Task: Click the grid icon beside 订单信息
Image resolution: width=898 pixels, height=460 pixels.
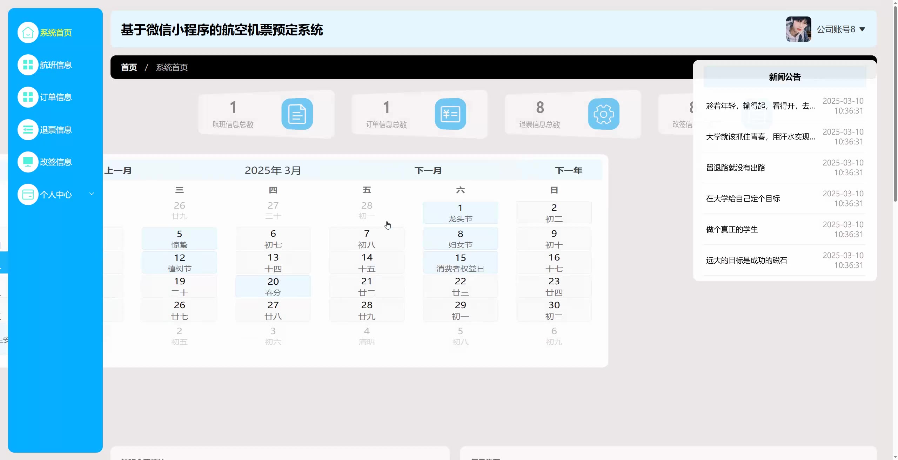Action: (x=28, y=97)
